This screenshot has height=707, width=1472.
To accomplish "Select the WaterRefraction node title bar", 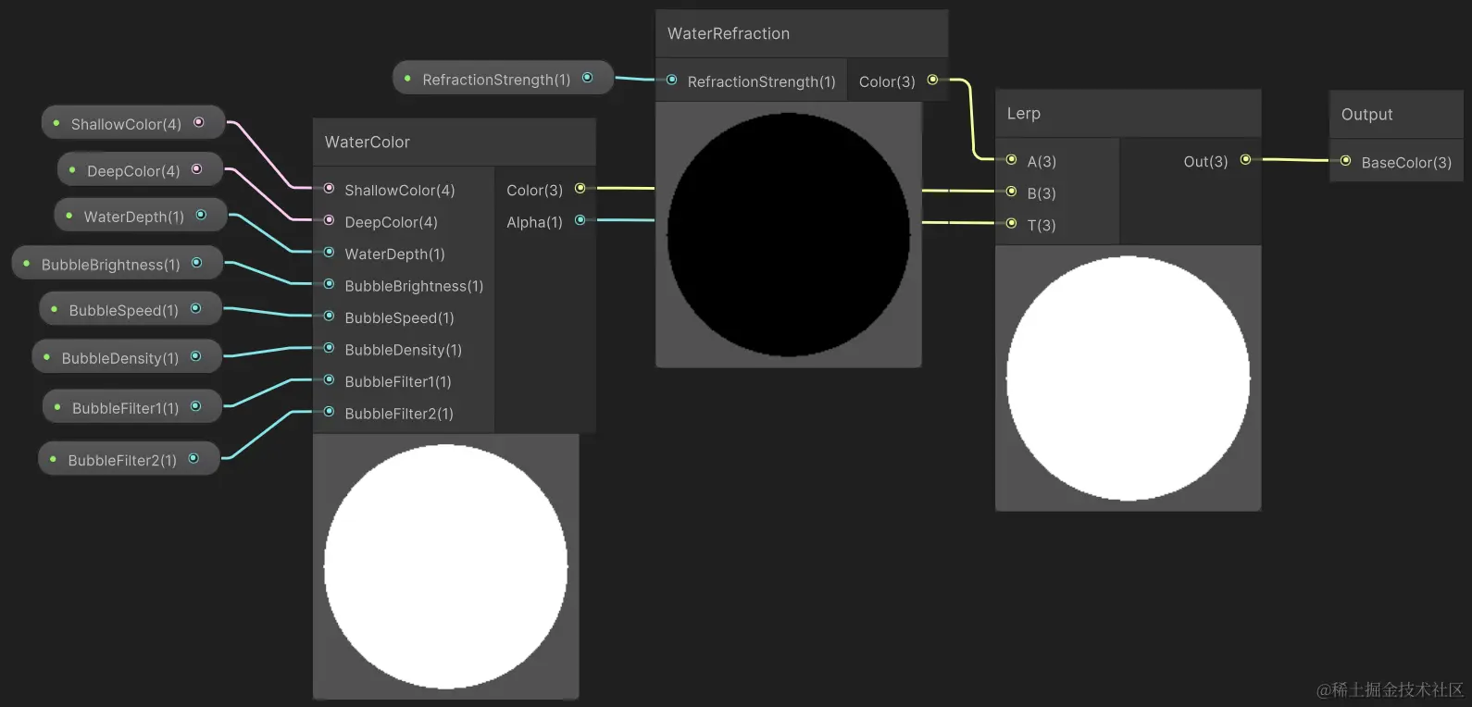I will tap(802, 34).
